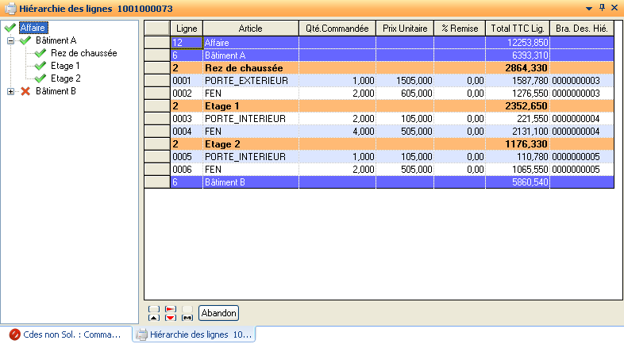Collapse the Bâtiment A tree node

pos(10,40)
